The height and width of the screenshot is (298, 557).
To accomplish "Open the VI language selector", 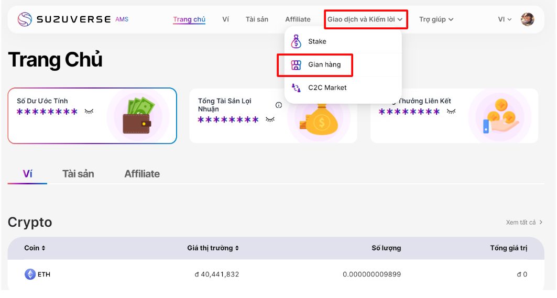I will [505, 19].
